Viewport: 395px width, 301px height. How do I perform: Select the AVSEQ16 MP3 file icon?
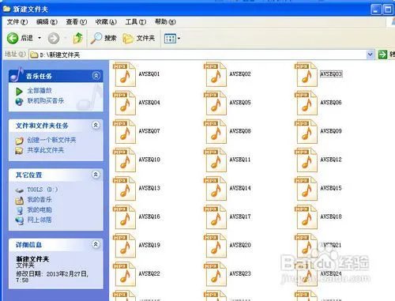124,216
